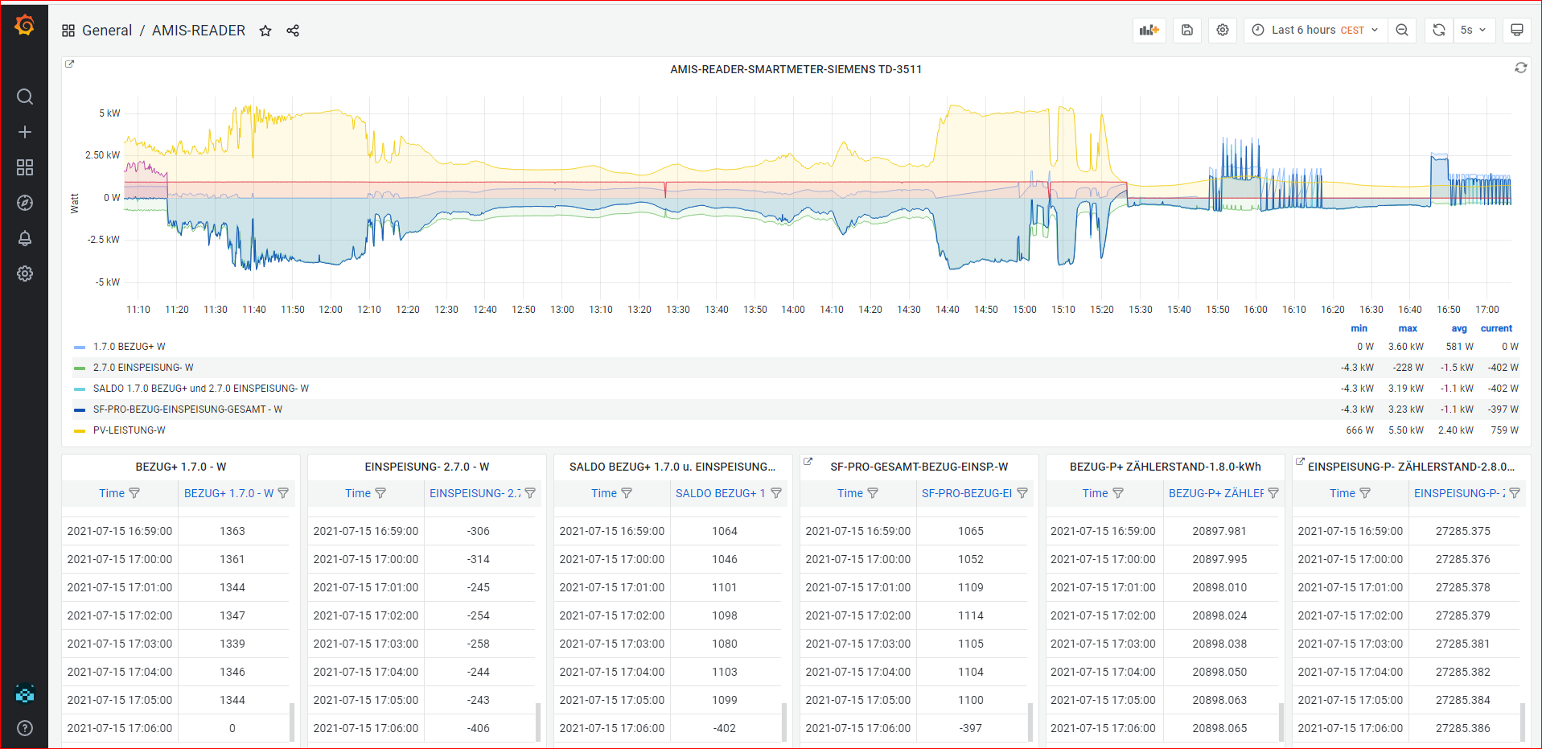Open the Explore compass icon
1542x749 pixels.
[x=25, y=203]
